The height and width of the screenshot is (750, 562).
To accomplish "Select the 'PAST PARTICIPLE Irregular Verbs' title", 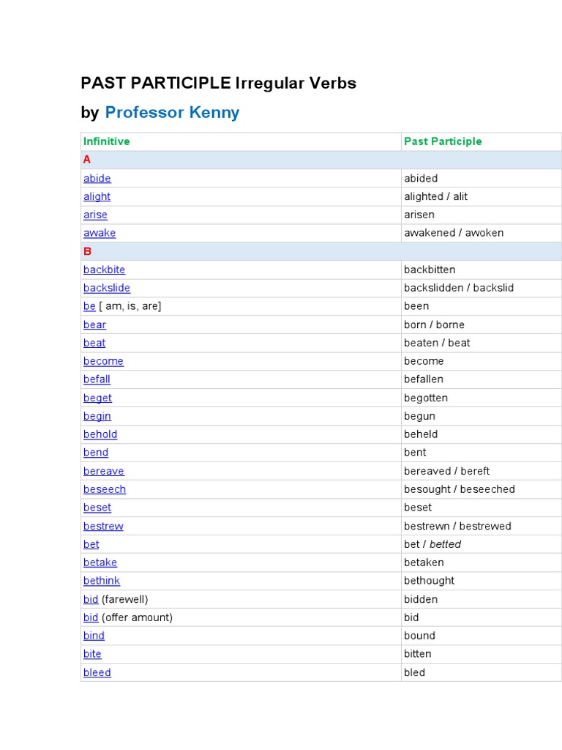I will pos(218,83).
